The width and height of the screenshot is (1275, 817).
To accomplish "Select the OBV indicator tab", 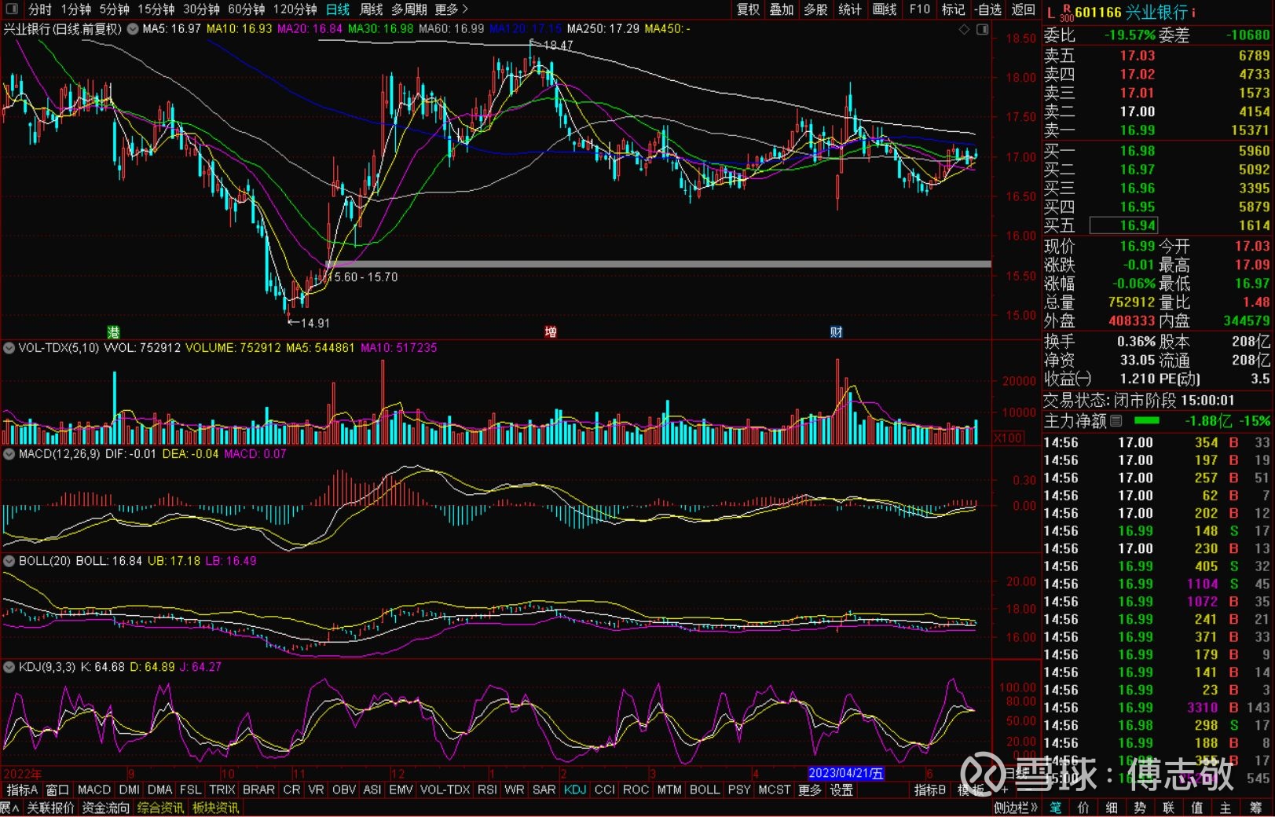I will 344,790.
